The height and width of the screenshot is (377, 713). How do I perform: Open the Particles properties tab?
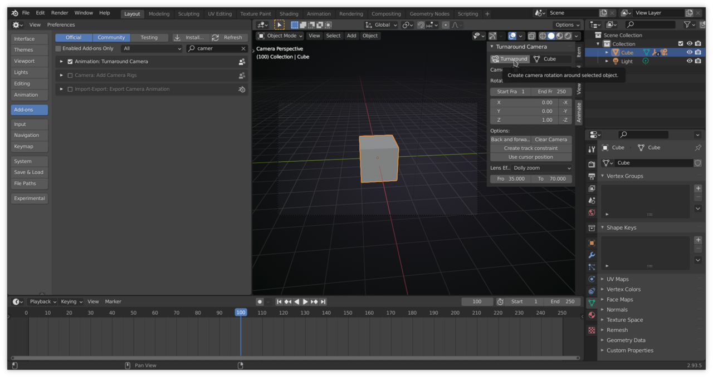592,267
